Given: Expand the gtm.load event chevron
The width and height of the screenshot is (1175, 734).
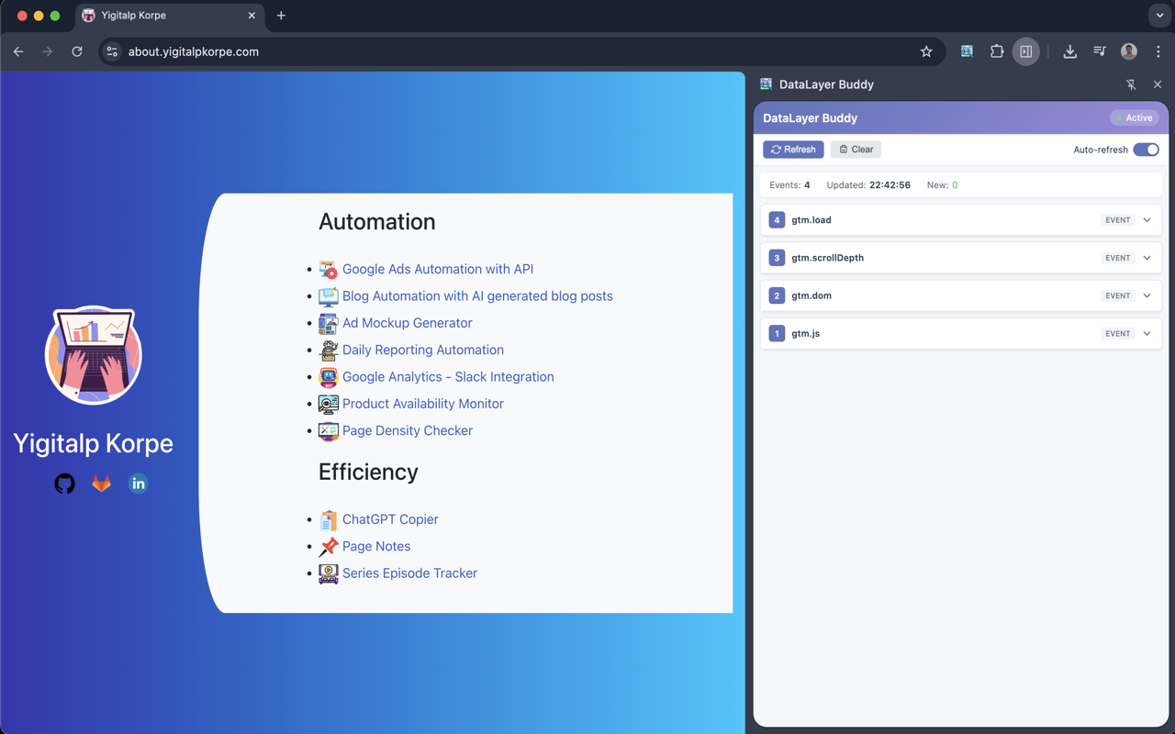Looking at the screenshot, I should [1147, 220].
